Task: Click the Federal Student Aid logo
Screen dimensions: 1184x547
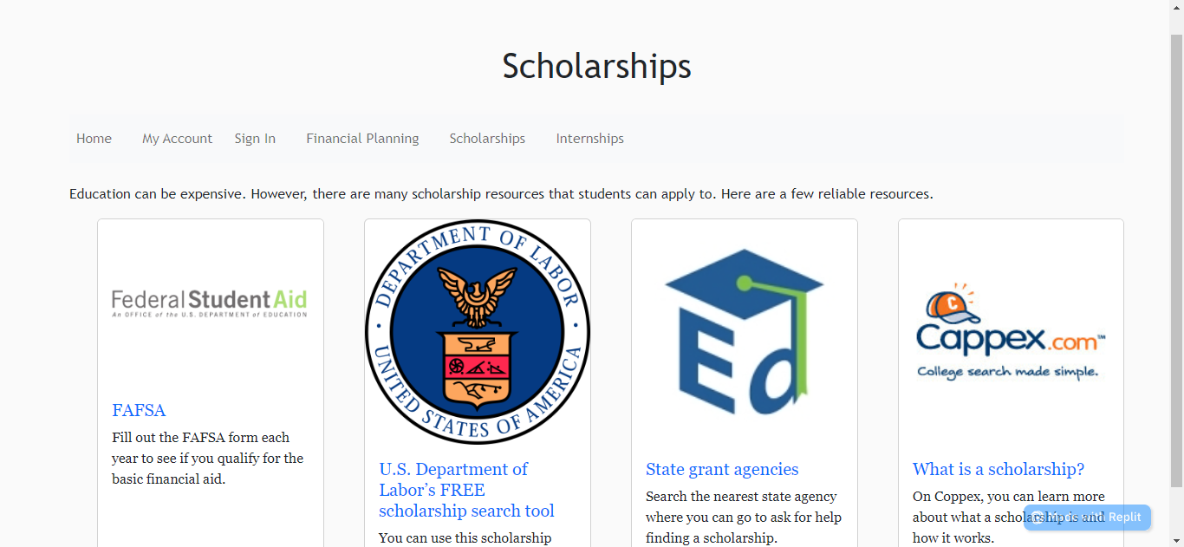Action: [210, 302]
